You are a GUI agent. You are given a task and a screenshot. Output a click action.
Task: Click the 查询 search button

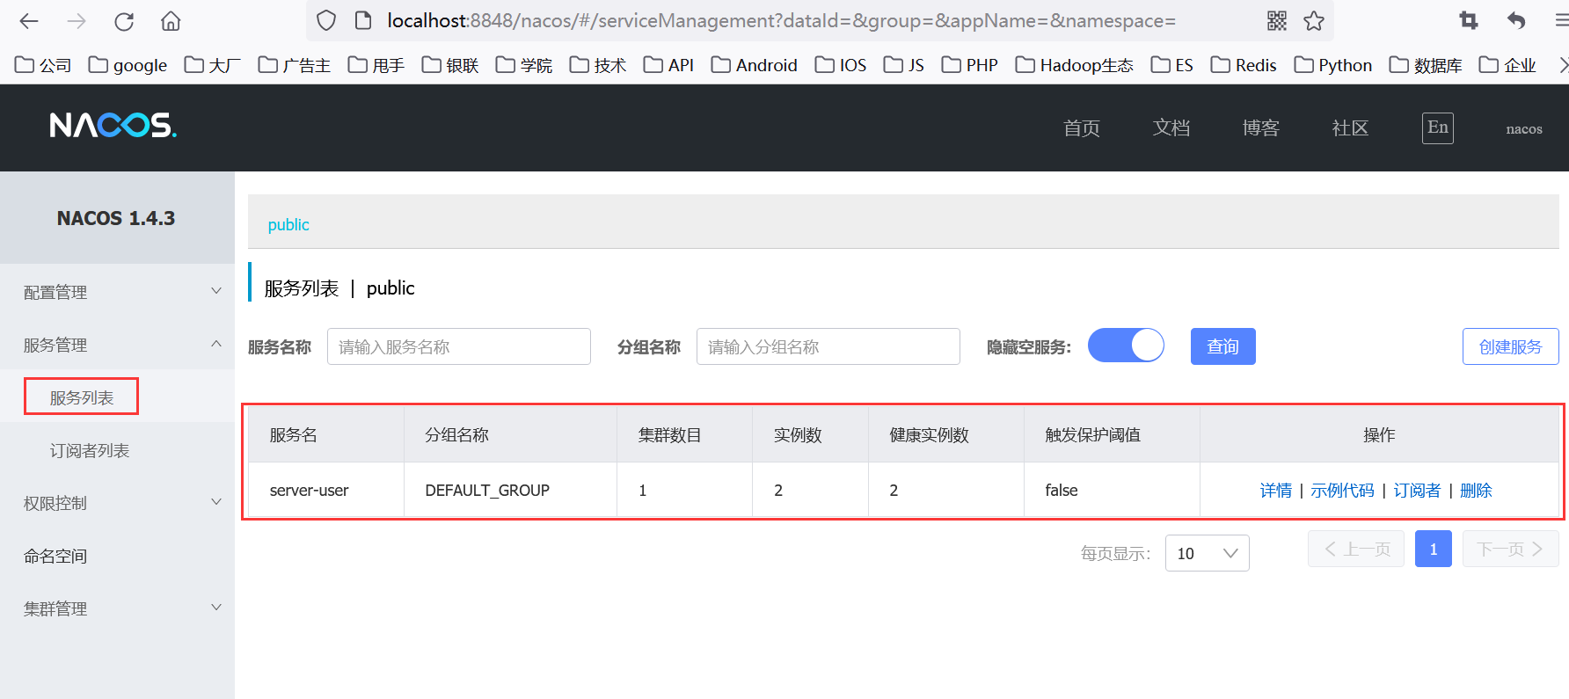1222,346
